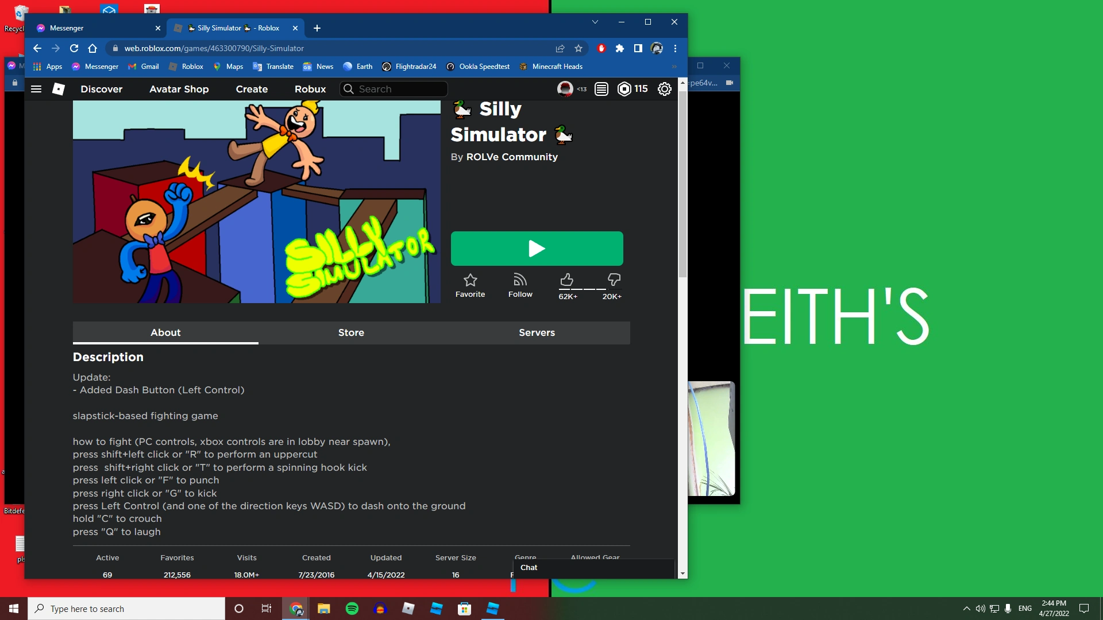Viewport: 1103px width, 620px height.
Task: Expand the tab search chevron
Action: click(x=595, y=22)
